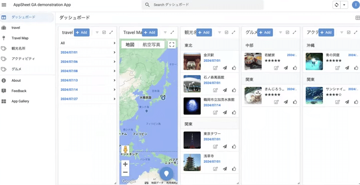
Task: Open the hamburger navigation menu
Action: (4, 5)
